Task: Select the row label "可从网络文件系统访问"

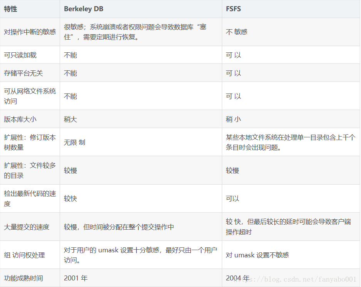Action: 30,96
